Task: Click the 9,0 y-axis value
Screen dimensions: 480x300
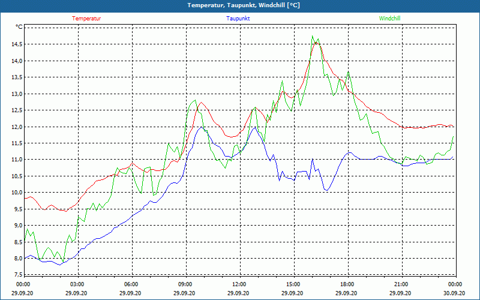Action: pos(18,226)
